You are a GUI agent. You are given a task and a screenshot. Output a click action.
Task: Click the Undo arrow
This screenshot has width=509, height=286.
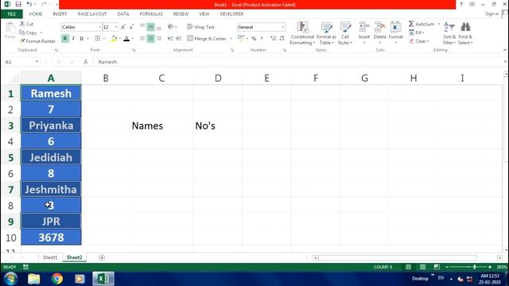tap(29, 4)
